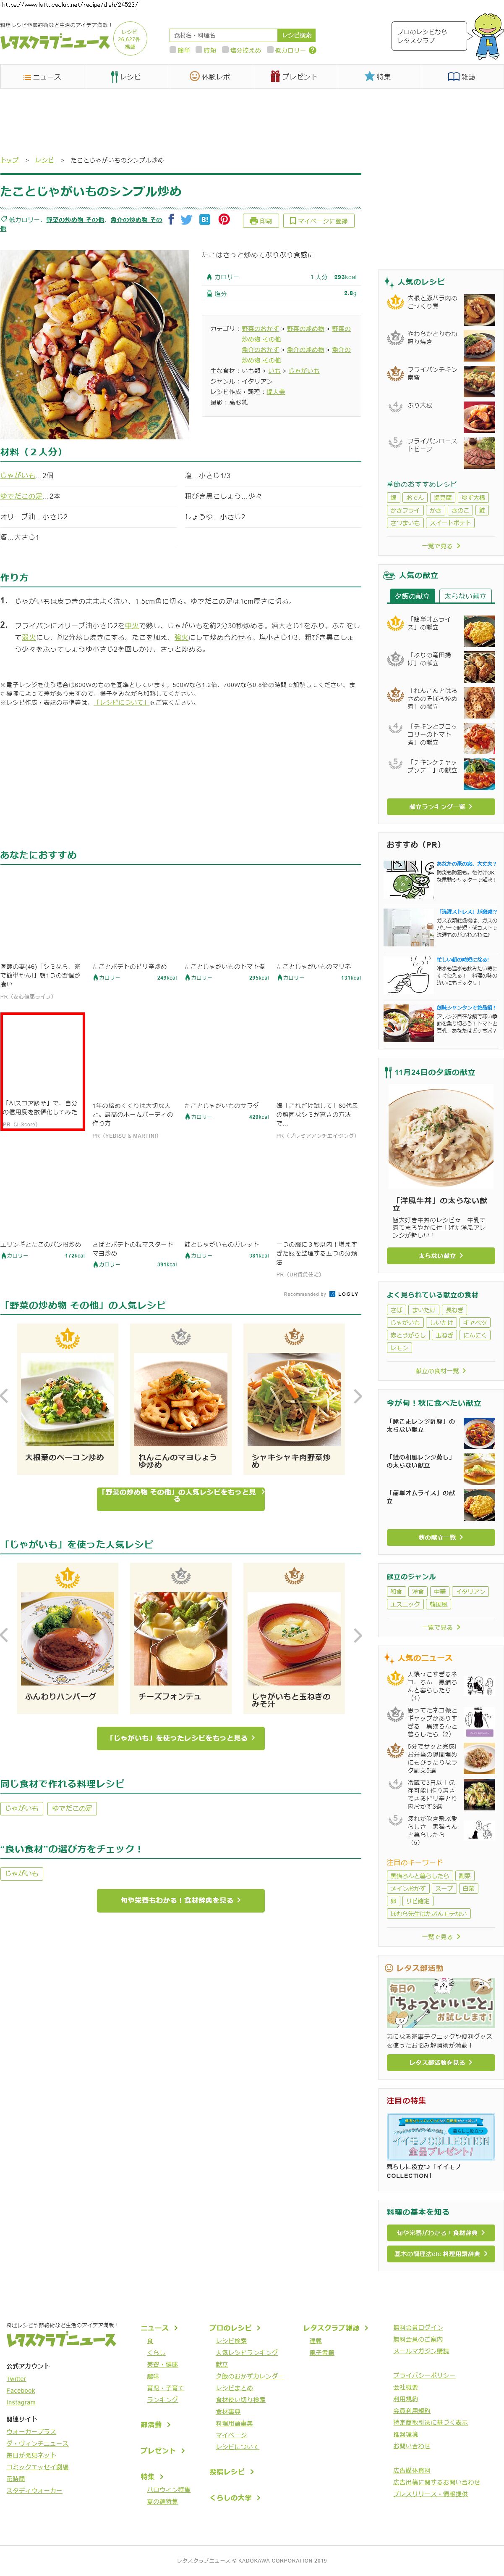Viewport: 504px width, 2576px height.
Task: Open the 特集 footer section chevron
Action: 151,2476
